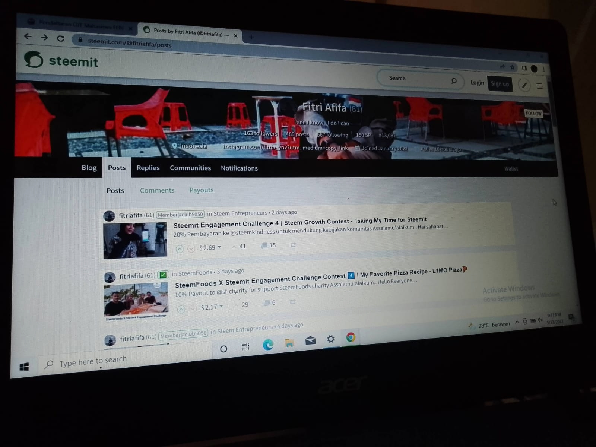Open File Explorer from the taskbar
The image size is (596, 447).
click(289, 343)
